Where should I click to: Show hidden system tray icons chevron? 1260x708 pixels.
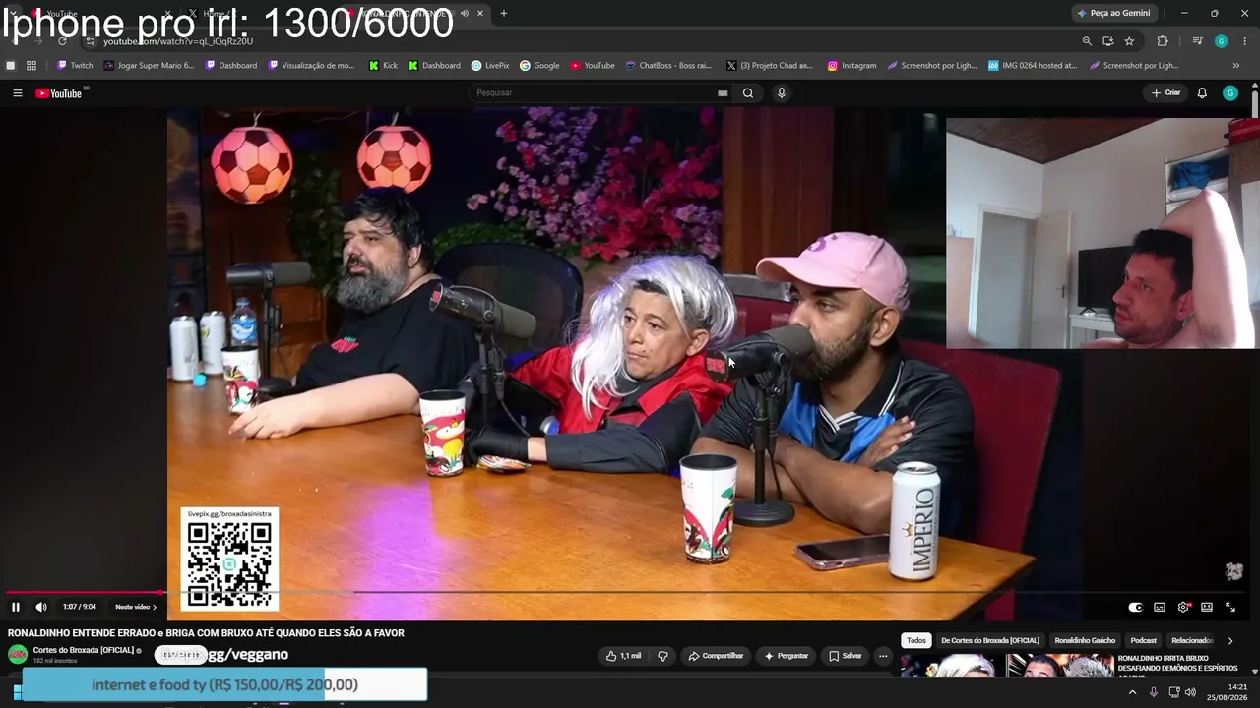point(1132,693)
